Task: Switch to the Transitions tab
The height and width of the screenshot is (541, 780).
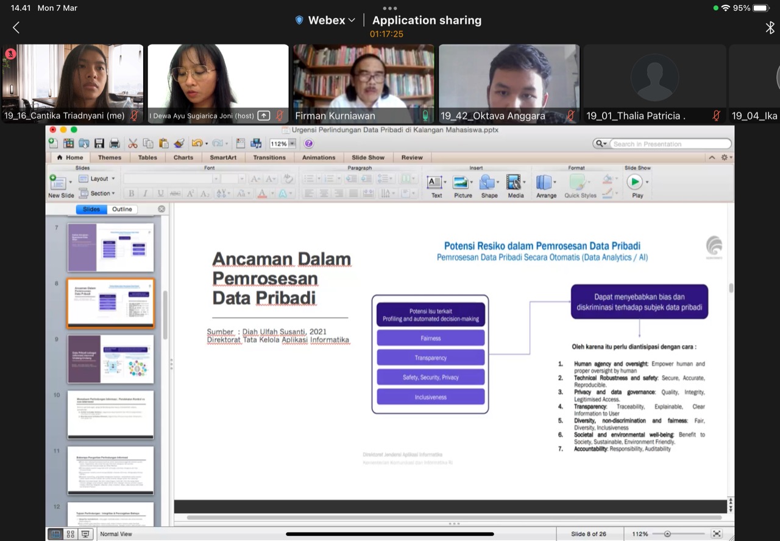Action: pyautogui.click(x=269, y=158)
